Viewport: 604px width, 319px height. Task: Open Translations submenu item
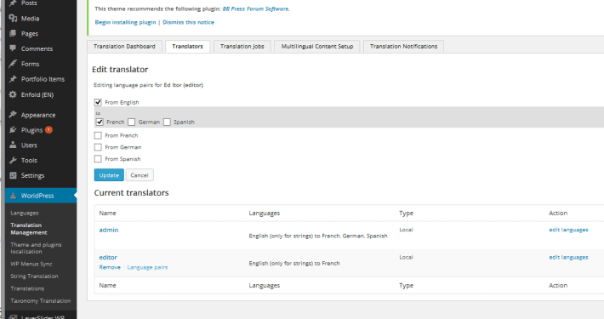(x=27, y=288)
